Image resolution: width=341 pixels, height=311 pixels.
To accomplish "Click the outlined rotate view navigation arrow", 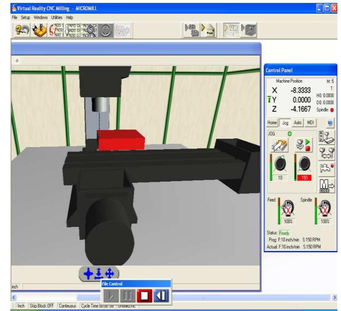I will [x=109, y=273].
